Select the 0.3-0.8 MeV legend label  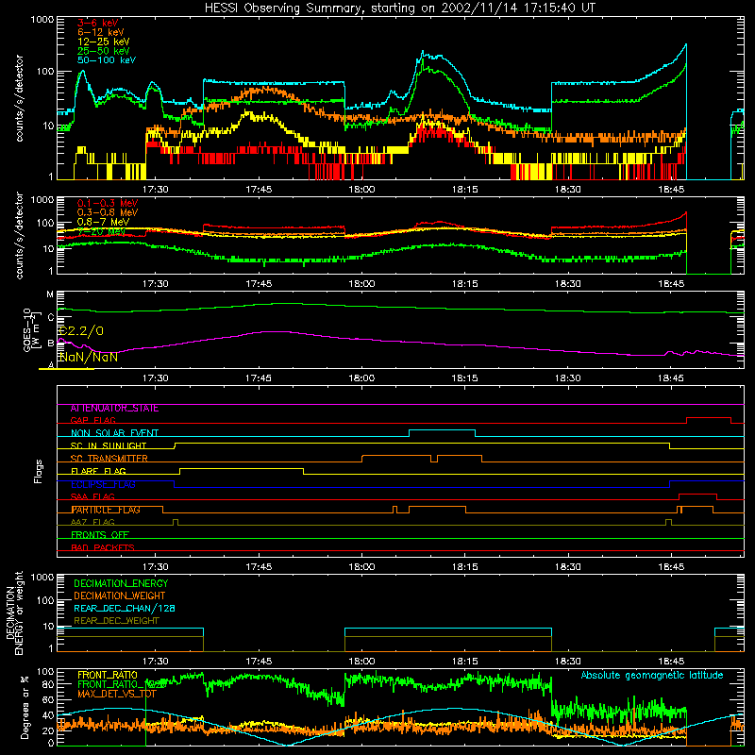[x=108, y=212]
